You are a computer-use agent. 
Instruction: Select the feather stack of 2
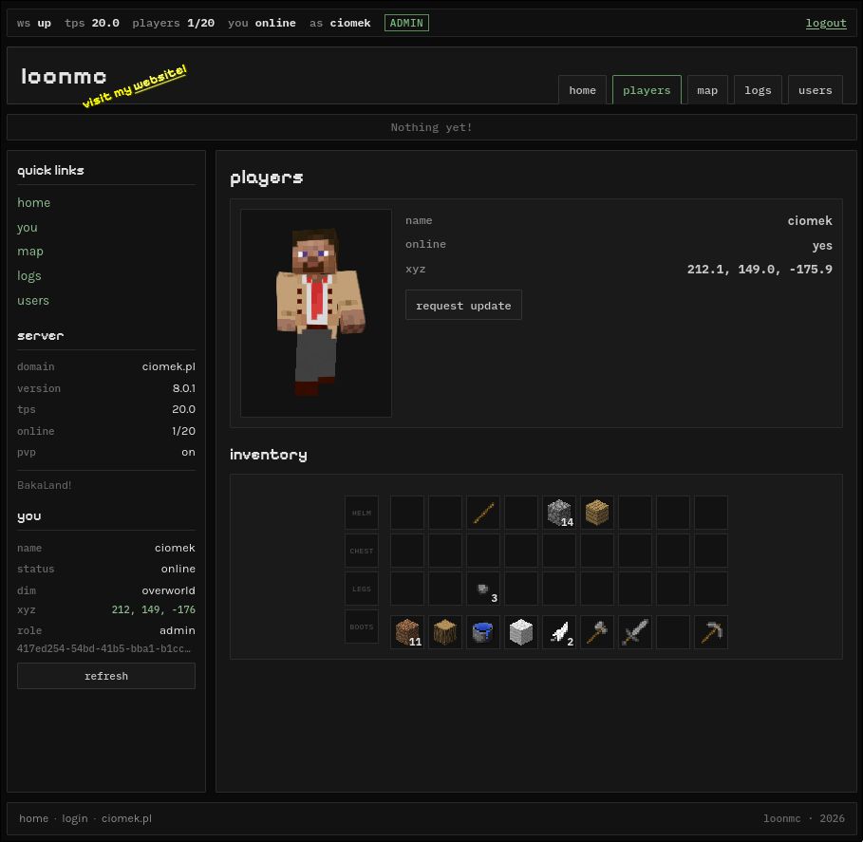[559, 632]
